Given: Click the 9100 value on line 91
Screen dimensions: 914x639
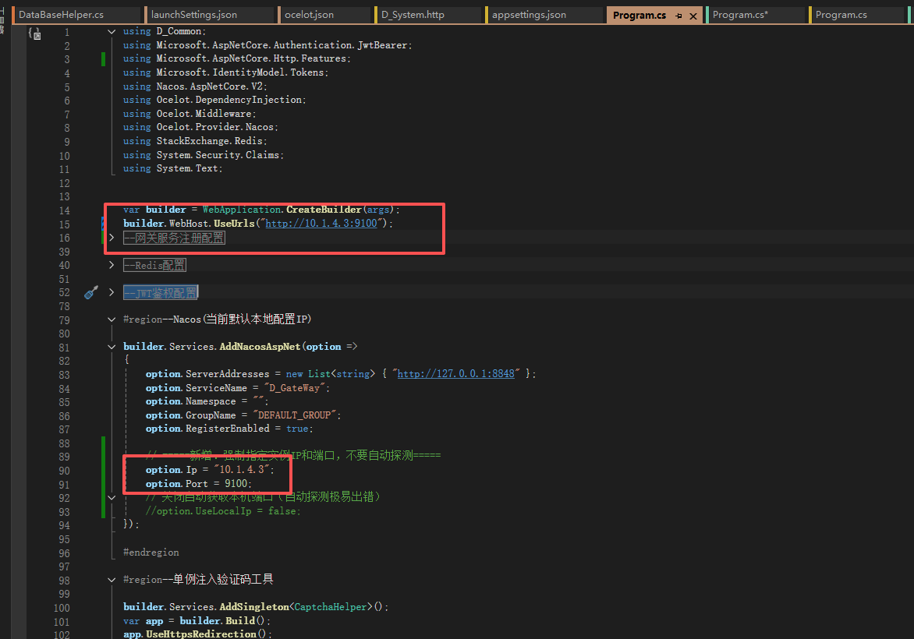Looking at the screenshot, I should [x=236, y=483].
